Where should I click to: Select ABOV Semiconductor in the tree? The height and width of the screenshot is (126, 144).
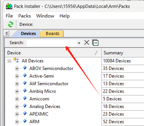tap(51, 68)
